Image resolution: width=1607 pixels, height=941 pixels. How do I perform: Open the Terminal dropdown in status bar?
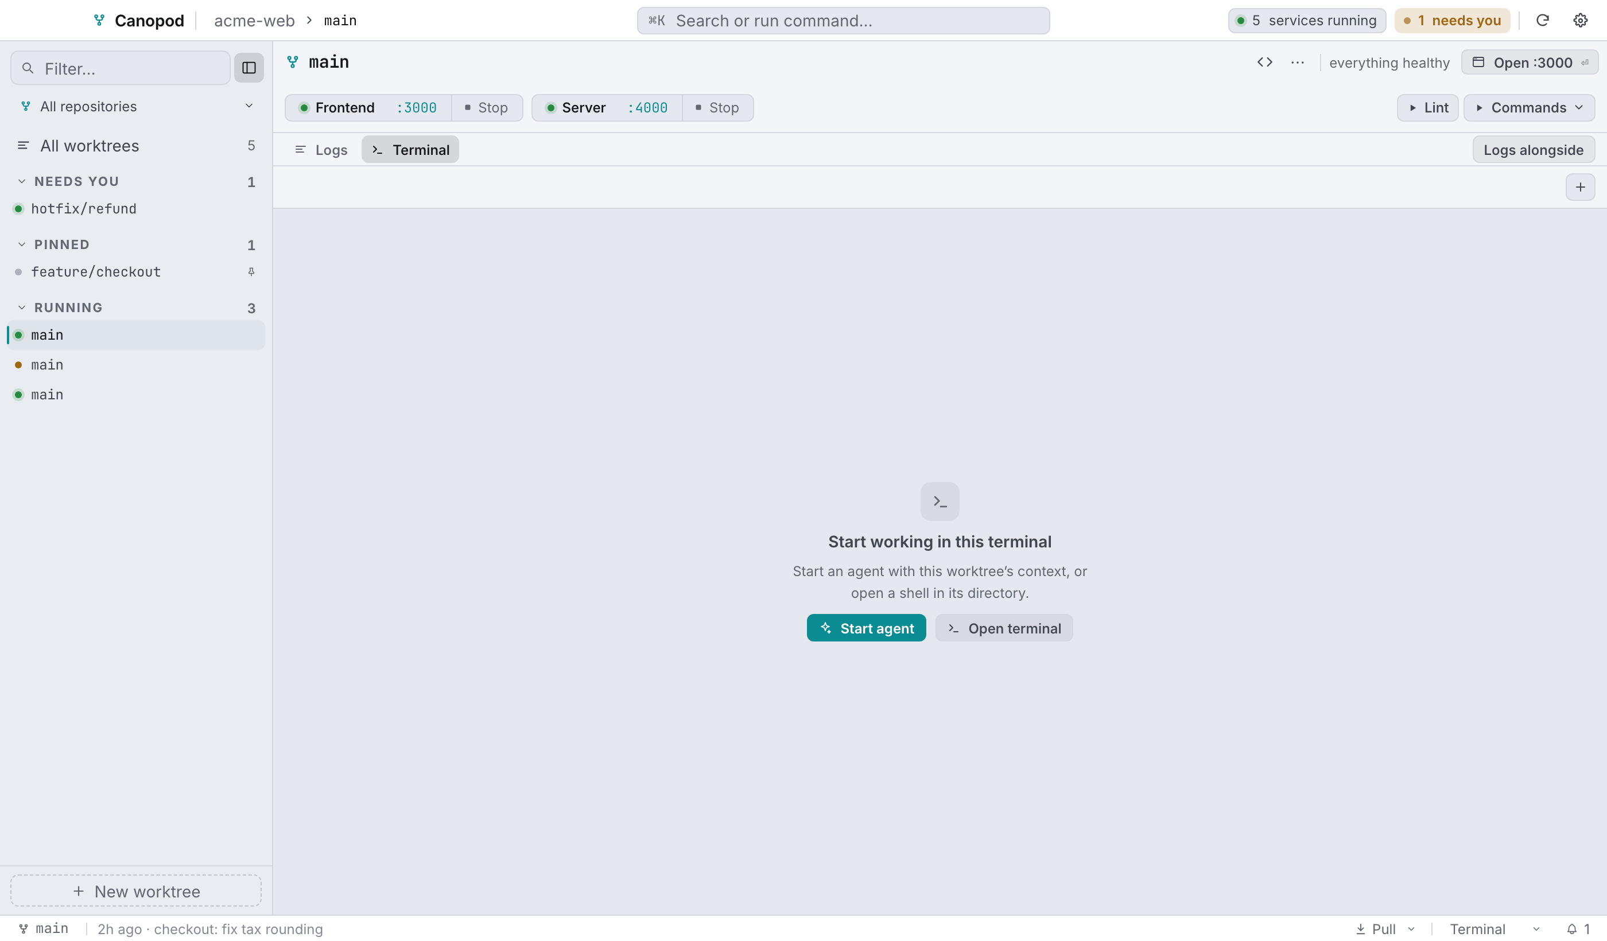pyautogui.click(x=1495, y=929)
